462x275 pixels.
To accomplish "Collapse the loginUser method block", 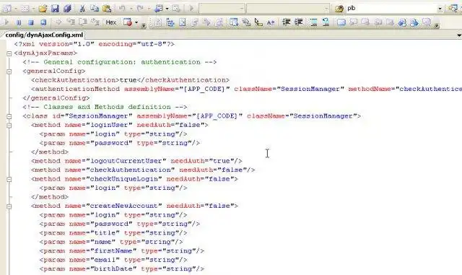I will coord(9,126).
